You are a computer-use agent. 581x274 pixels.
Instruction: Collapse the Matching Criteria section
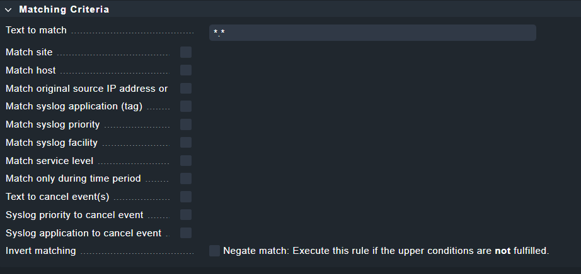tap(8, 9)
